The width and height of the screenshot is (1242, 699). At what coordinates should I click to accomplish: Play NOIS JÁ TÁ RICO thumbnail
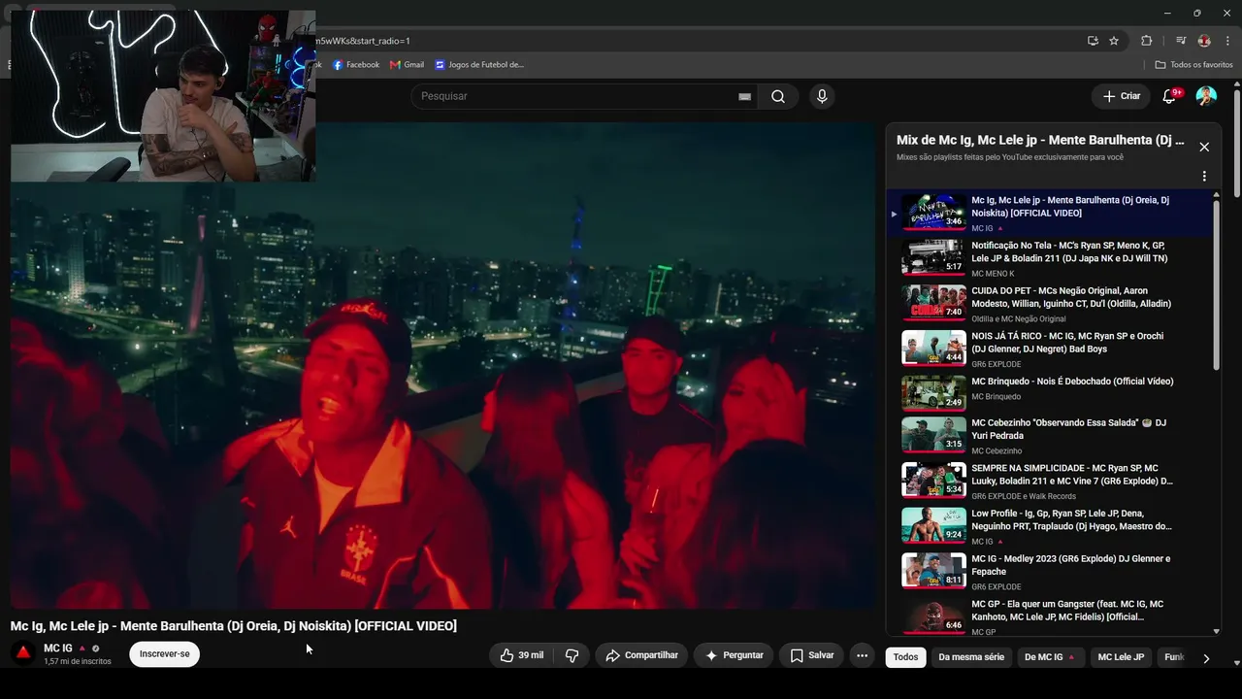click(933, 349)
